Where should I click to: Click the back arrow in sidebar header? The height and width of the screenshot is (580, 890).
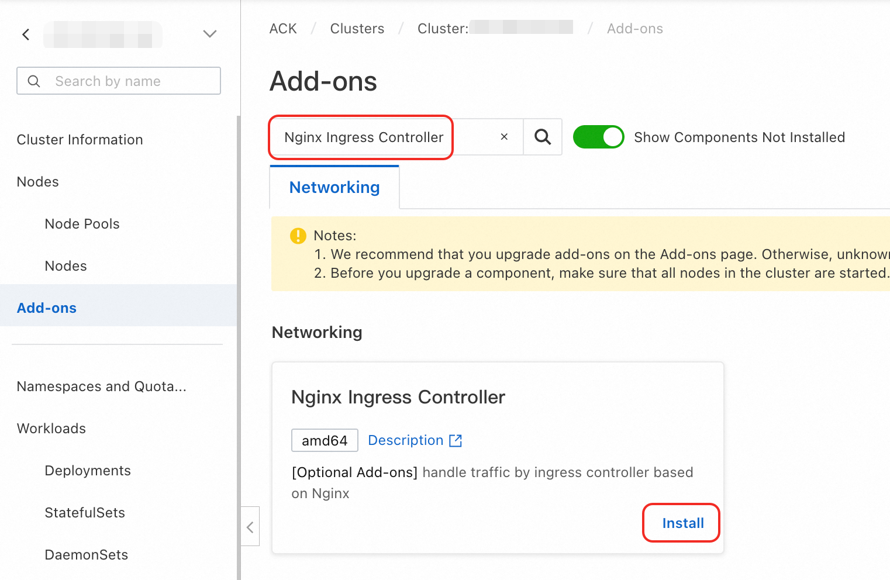[26, 34]
